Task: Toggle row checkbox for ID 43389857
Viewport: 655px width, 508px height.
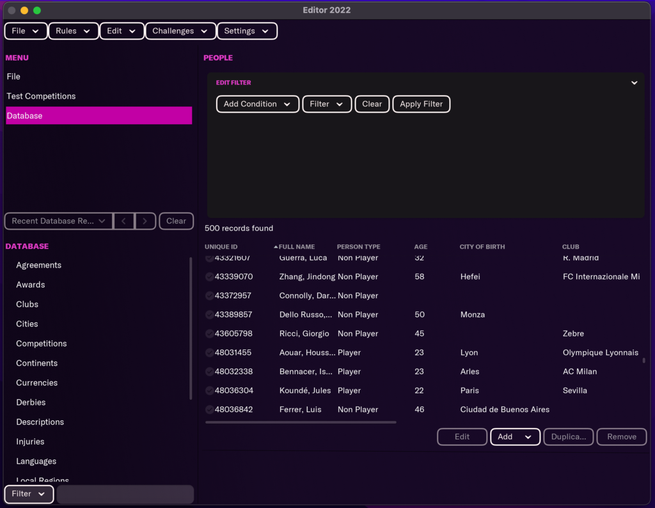Action: [x=209, y=315]
